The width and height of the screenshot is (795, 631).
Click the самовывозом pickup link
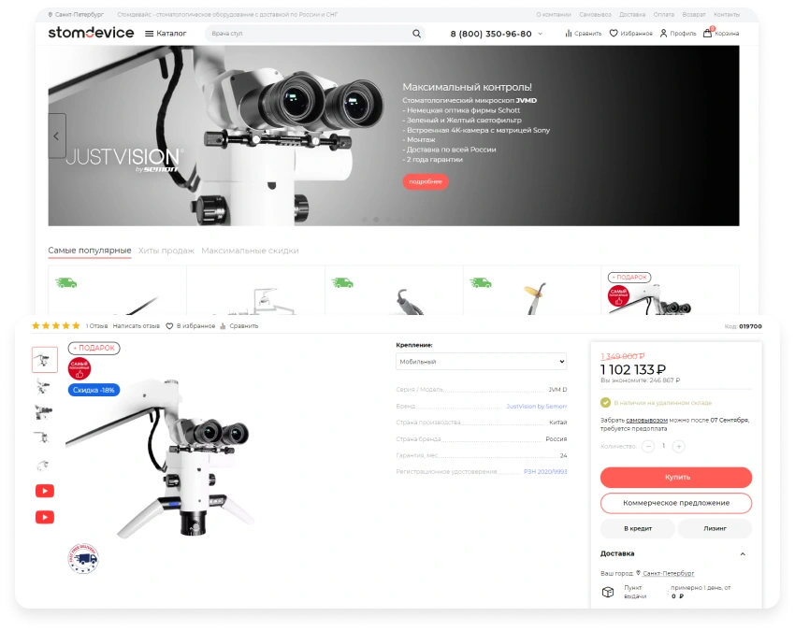click(x=646, y=420)
